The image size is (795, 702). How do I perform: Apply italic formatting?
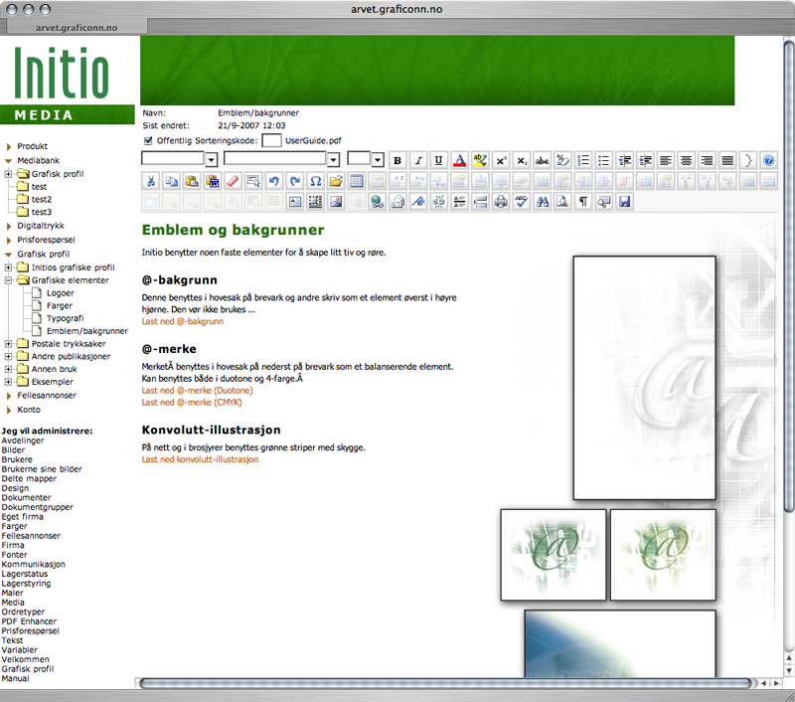(x=418, y=160)
